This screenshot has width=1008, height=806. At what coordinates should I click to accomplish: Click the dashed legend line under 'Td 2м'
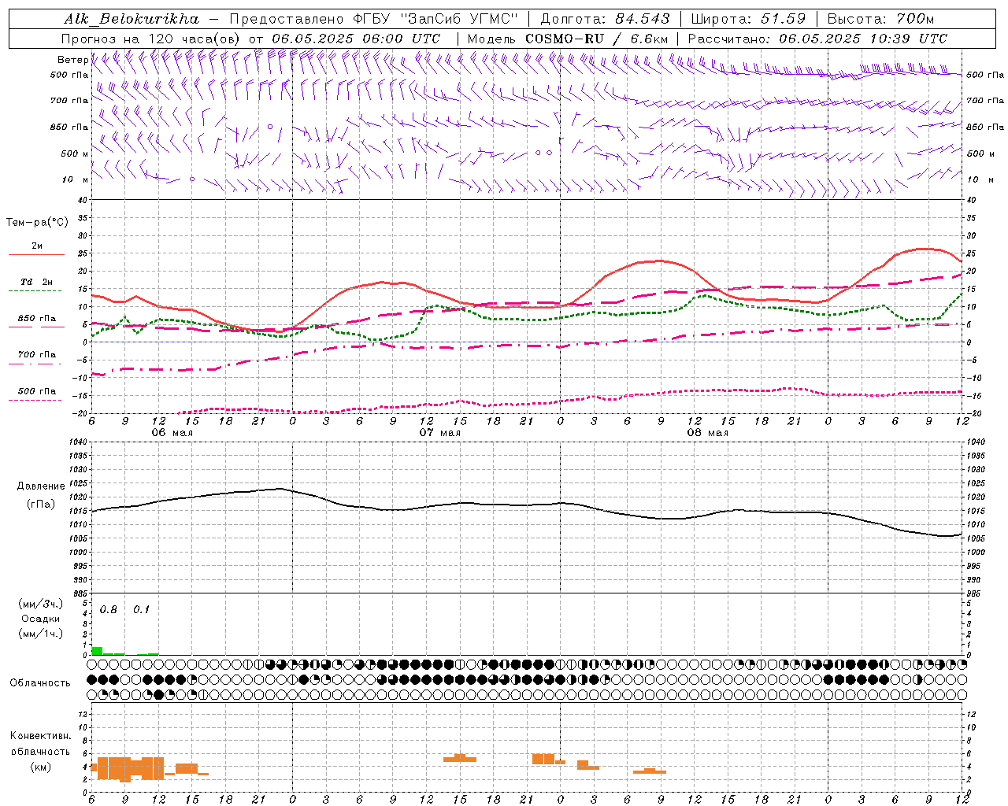tap(35, 291)
